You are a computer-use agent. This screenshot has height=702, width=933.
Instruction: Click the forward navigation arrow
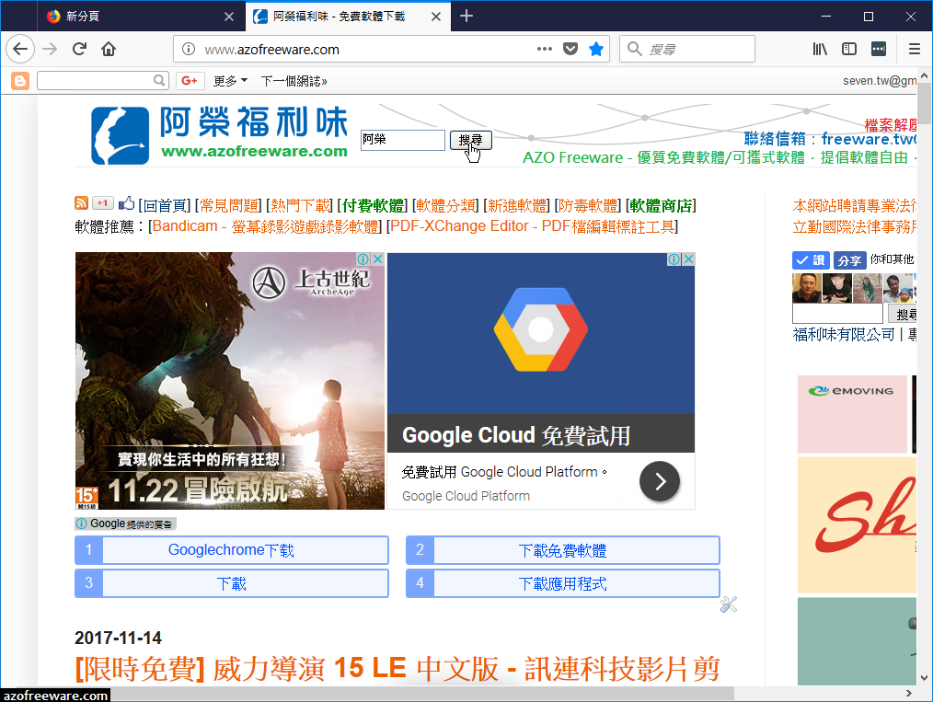pyautogui.click(x=50, y=49)
